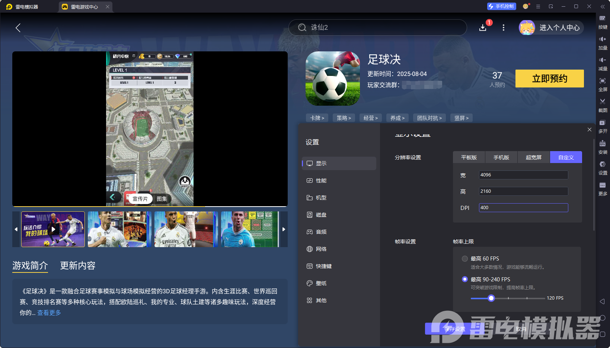This screenshot has width=610, height=348.
Task: Select the 最高 90-240 FPS radio button
Action: pyautogui.click(x=465, y=279)
